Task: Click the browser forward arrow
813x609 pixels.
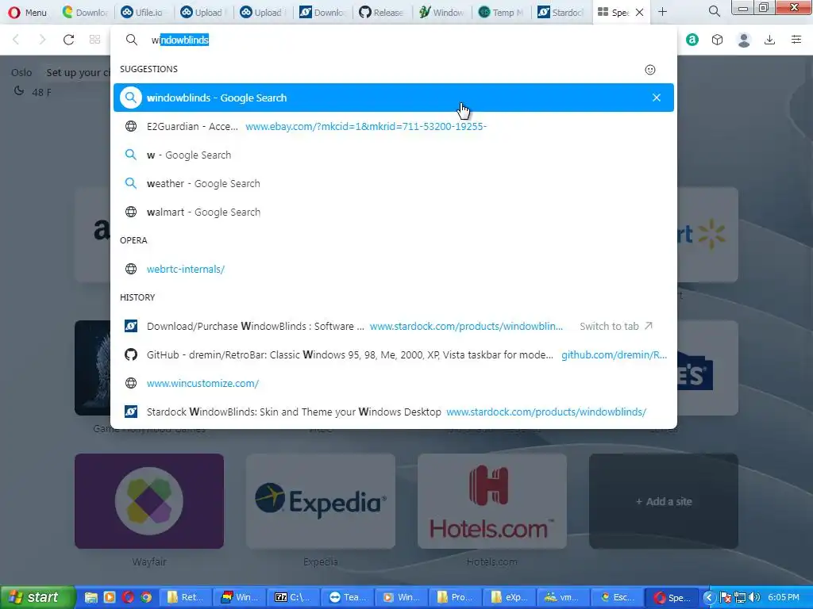Action: 42,40
